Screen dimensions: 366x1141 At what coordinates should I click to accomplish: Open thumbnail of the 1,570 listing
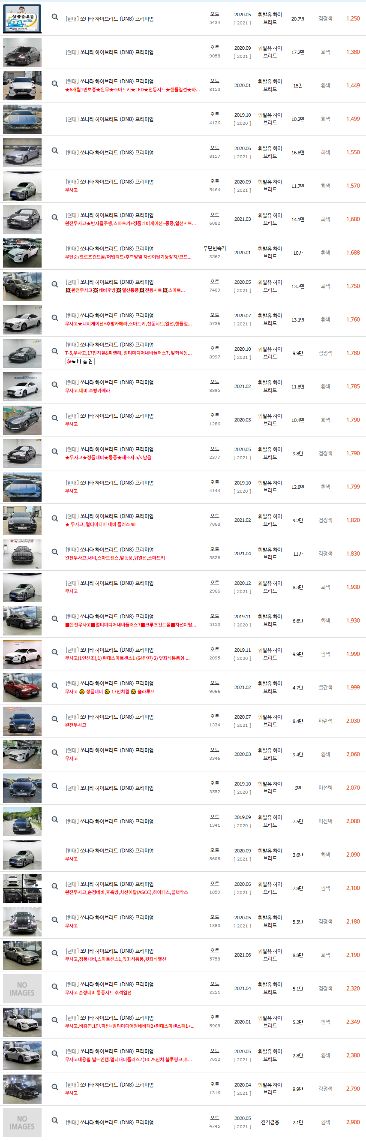pos(22,186)
